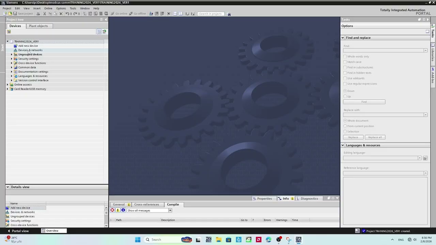Click the Split editor vertically icon
The height and width of the screenshot is (245, 436).
(x=181, y=14)
